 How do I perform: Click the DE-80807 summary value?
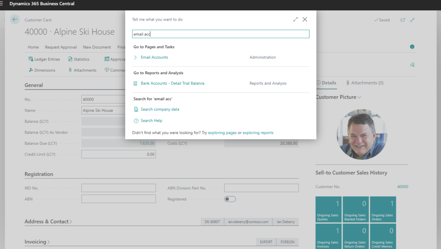[x=212, y=222]
